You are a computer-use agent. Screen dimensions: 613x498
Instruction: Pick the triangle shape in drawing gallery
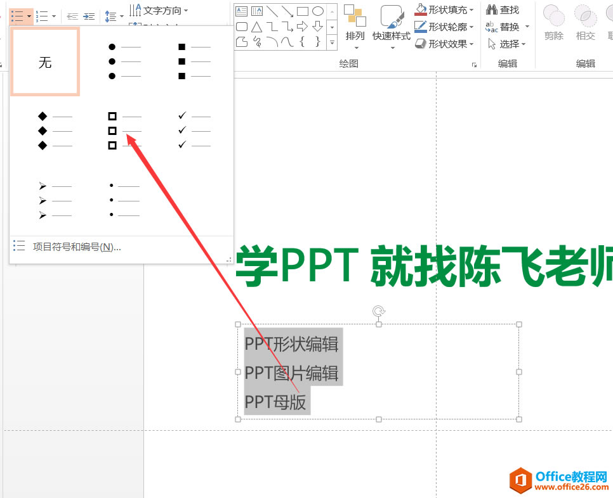(x=257, y=26)
